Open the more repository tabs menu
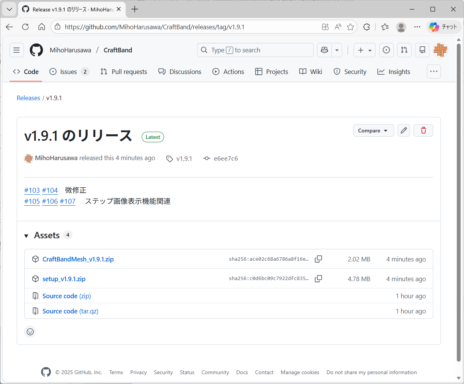Viewport: 464px width, 384px height. click(x=434, y=71)
